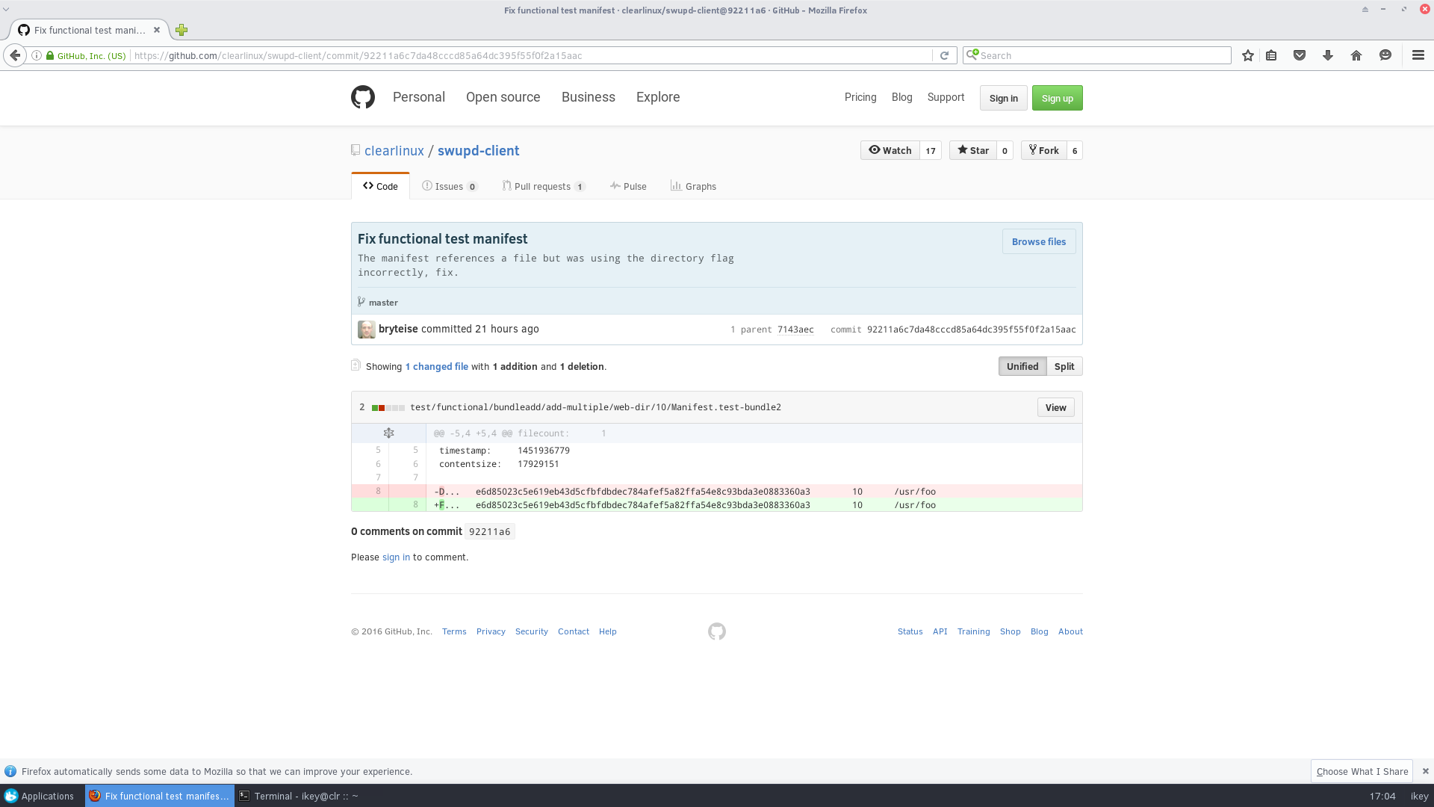Open the Issues tab
This screenshot has width=1434, height=807.
point(450,186)
